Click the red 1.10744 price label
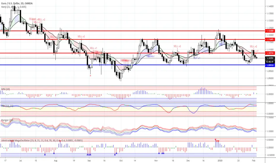 pyautogui.click(x=270, y=53)
